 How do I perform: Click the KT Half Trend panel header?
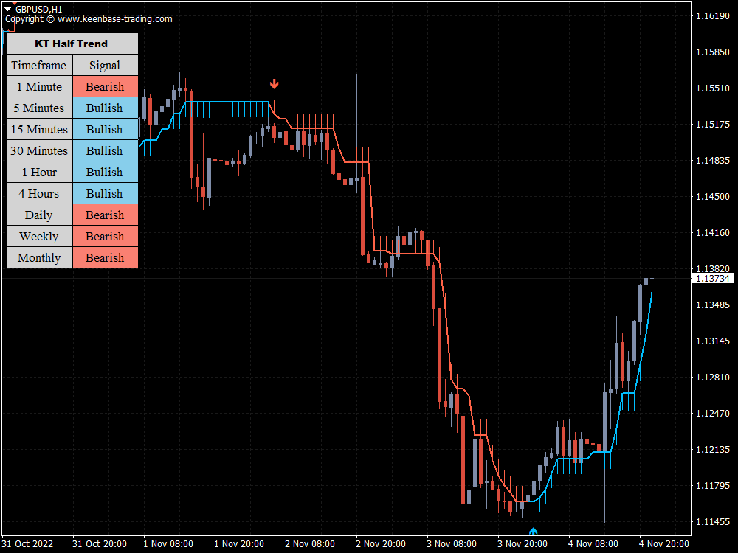coord(72,44)
